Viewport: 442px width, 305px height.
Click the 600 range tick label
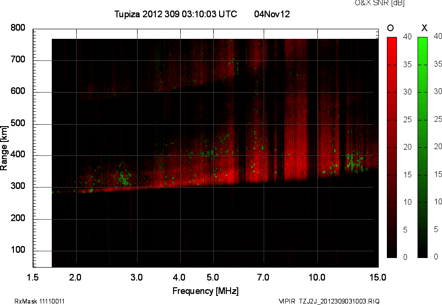point(18,91)
